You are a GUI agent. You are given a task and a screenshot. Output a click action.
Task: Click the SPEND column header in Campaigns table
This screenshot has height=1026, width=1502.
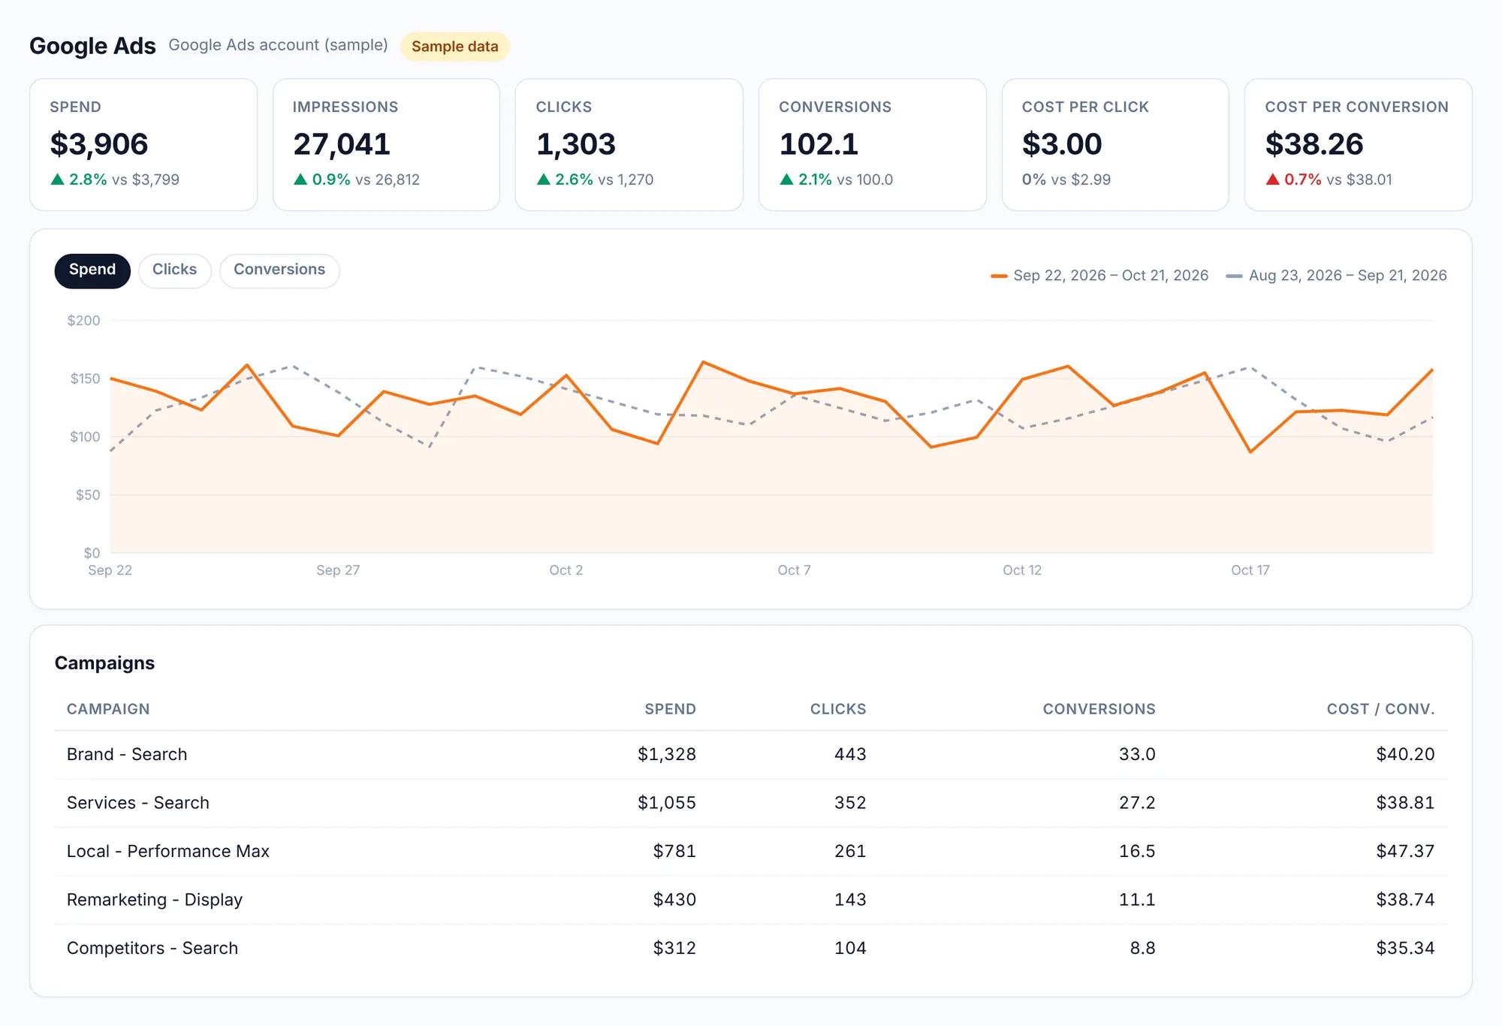coord(670,709)
